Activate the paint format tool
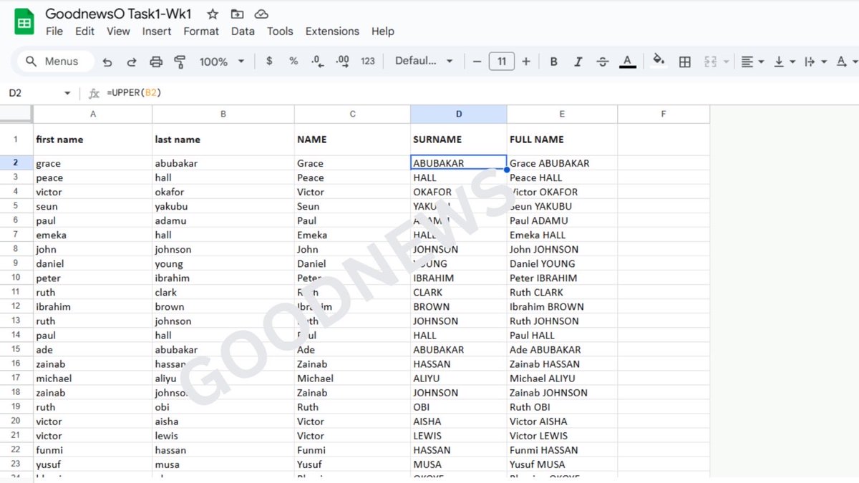Viewport: 859px width, 483px height. pyautogui.click(x=180, y=62)
